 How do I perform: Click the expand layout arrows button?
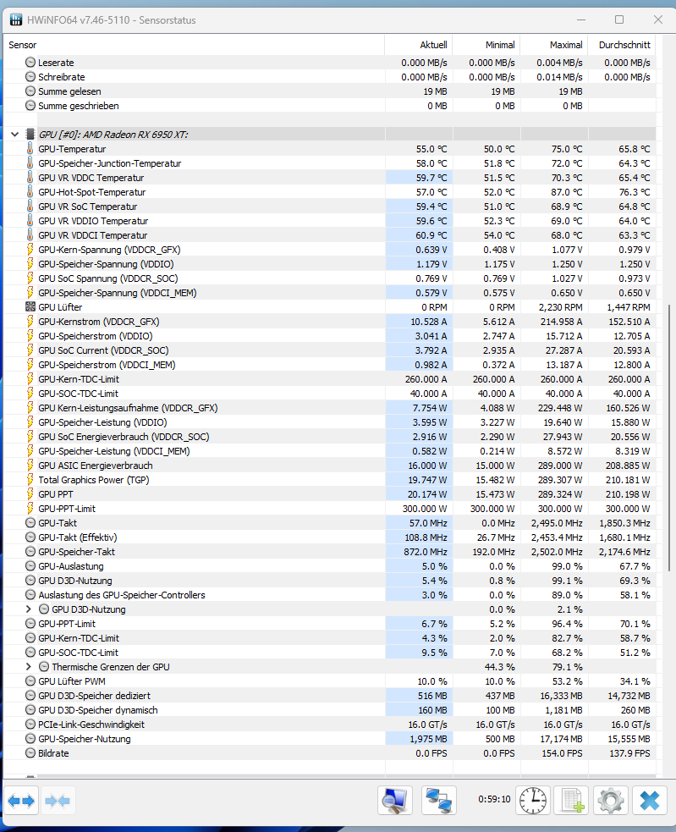coord(21,801)
